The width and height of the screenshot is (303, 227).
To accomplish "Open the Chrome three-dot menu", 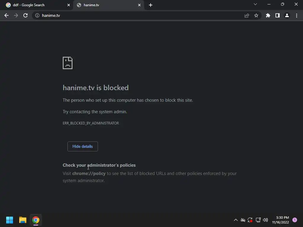I will coord(296,15).
